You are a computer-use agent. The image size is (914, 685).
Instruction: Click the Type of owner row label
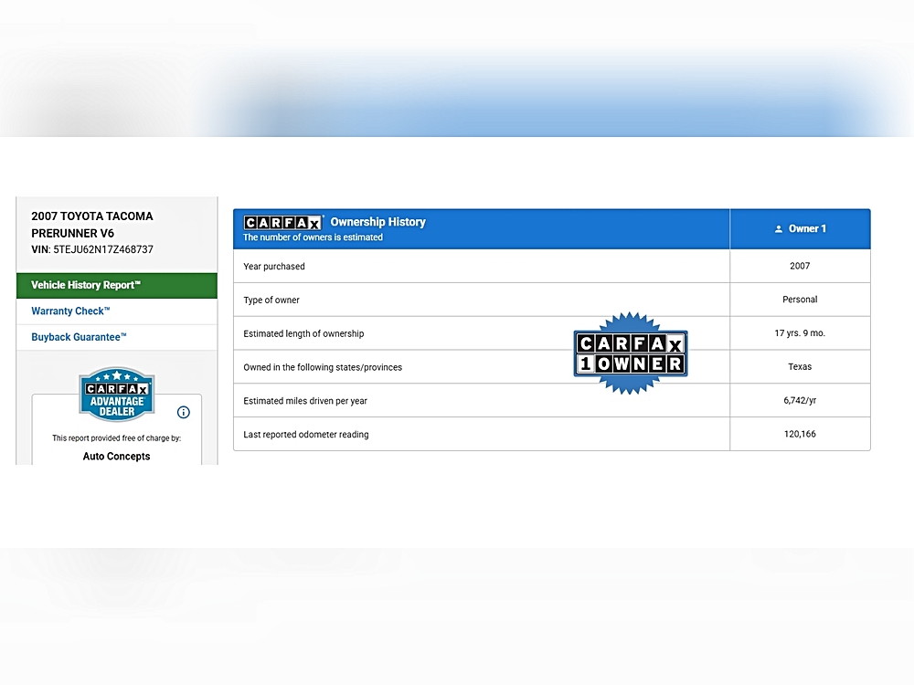(x=271, y=300)
